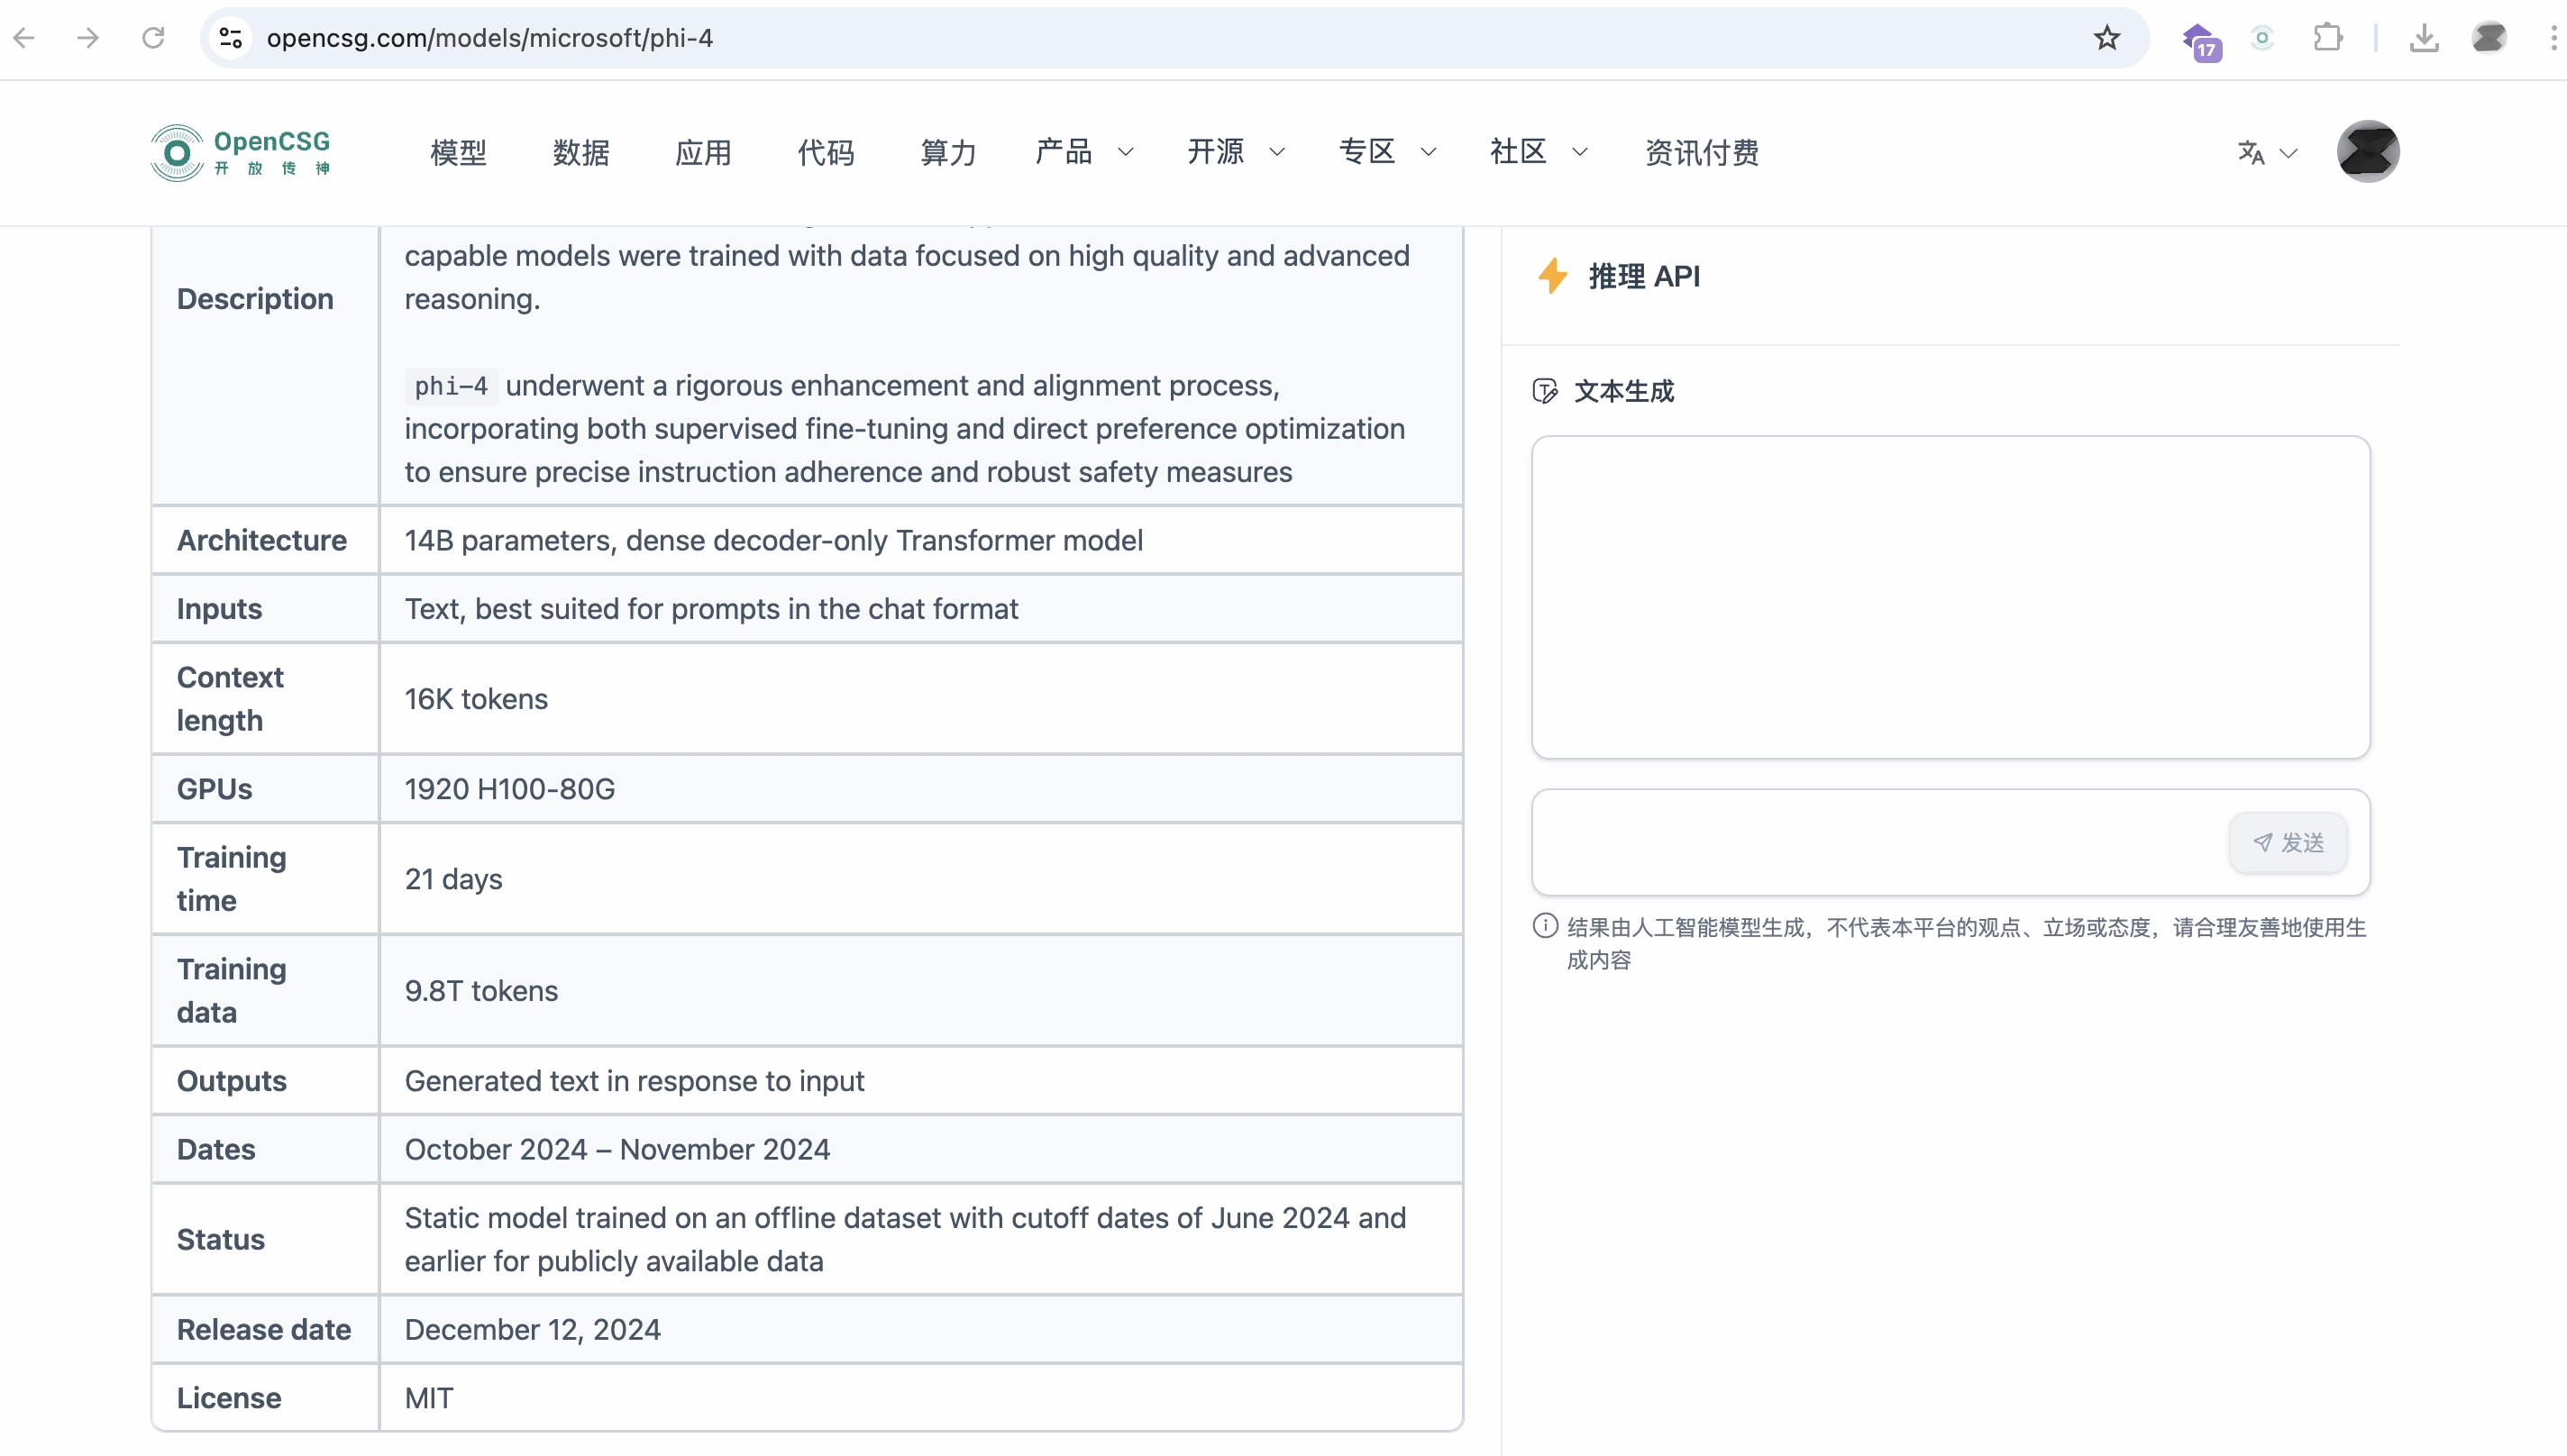Click the OpenCSG logo
This screenshot has width=2567, height=1456.
[240, 152]
